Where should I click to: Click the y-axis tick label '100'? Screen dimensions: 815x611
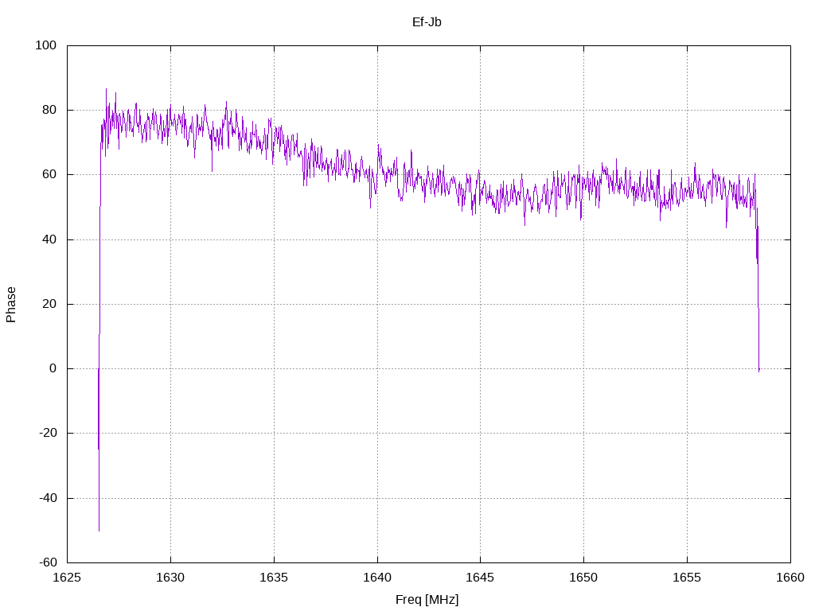point(45,45)
